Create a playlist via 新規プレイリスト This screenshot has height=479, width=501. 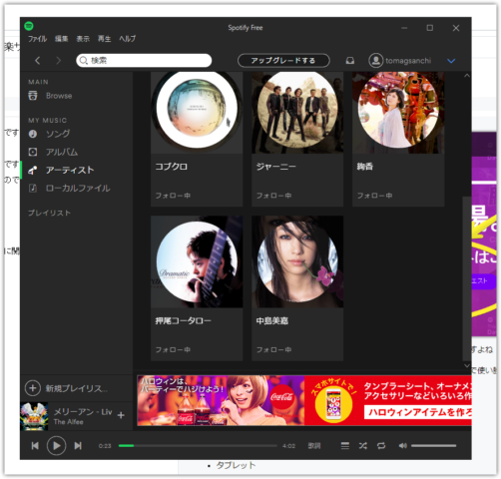point(67,388)
